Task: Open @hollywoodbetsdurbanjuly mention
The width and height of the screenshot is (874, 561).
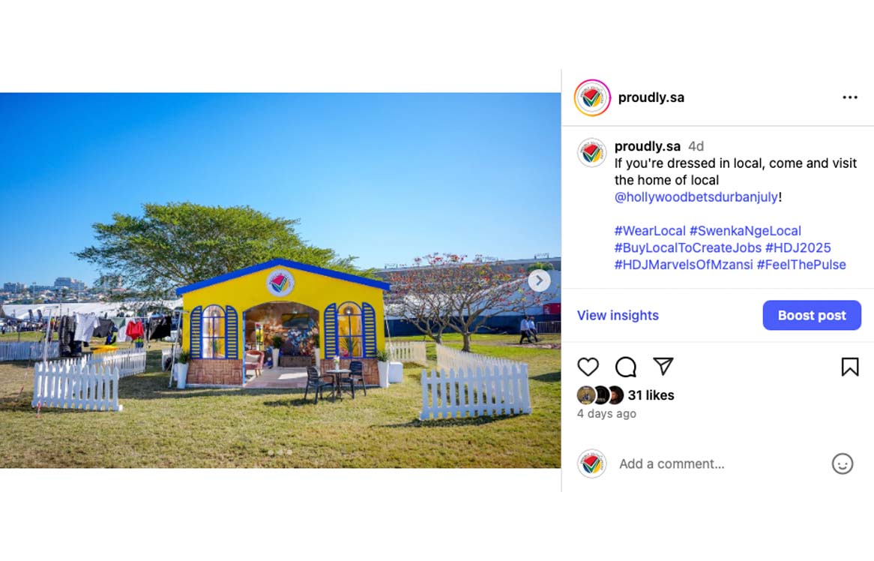Action: click(696, 196)
